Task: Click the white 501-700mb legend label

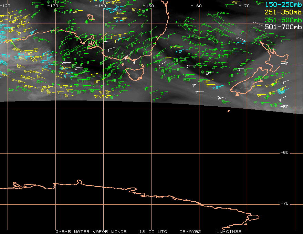Action: [x=283, y=27]
